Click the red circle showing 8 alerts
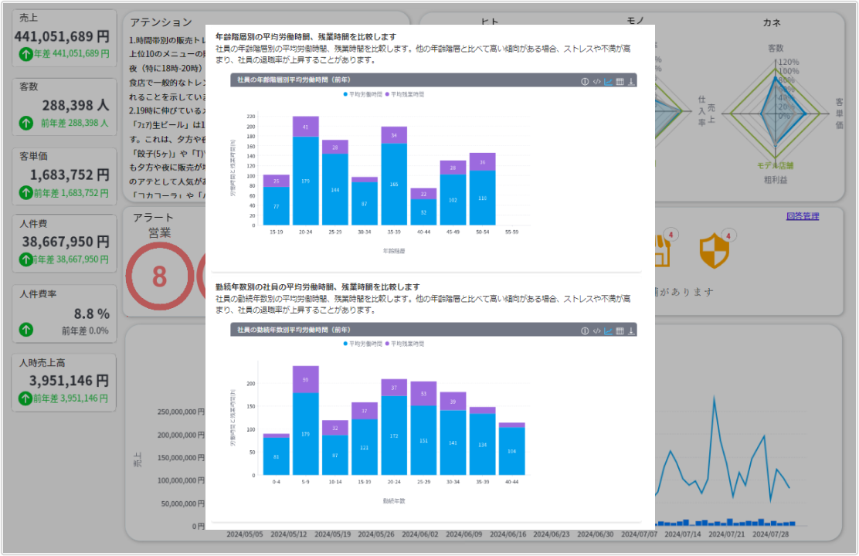The height and width of the screenshot is (556, 859). 159,276
